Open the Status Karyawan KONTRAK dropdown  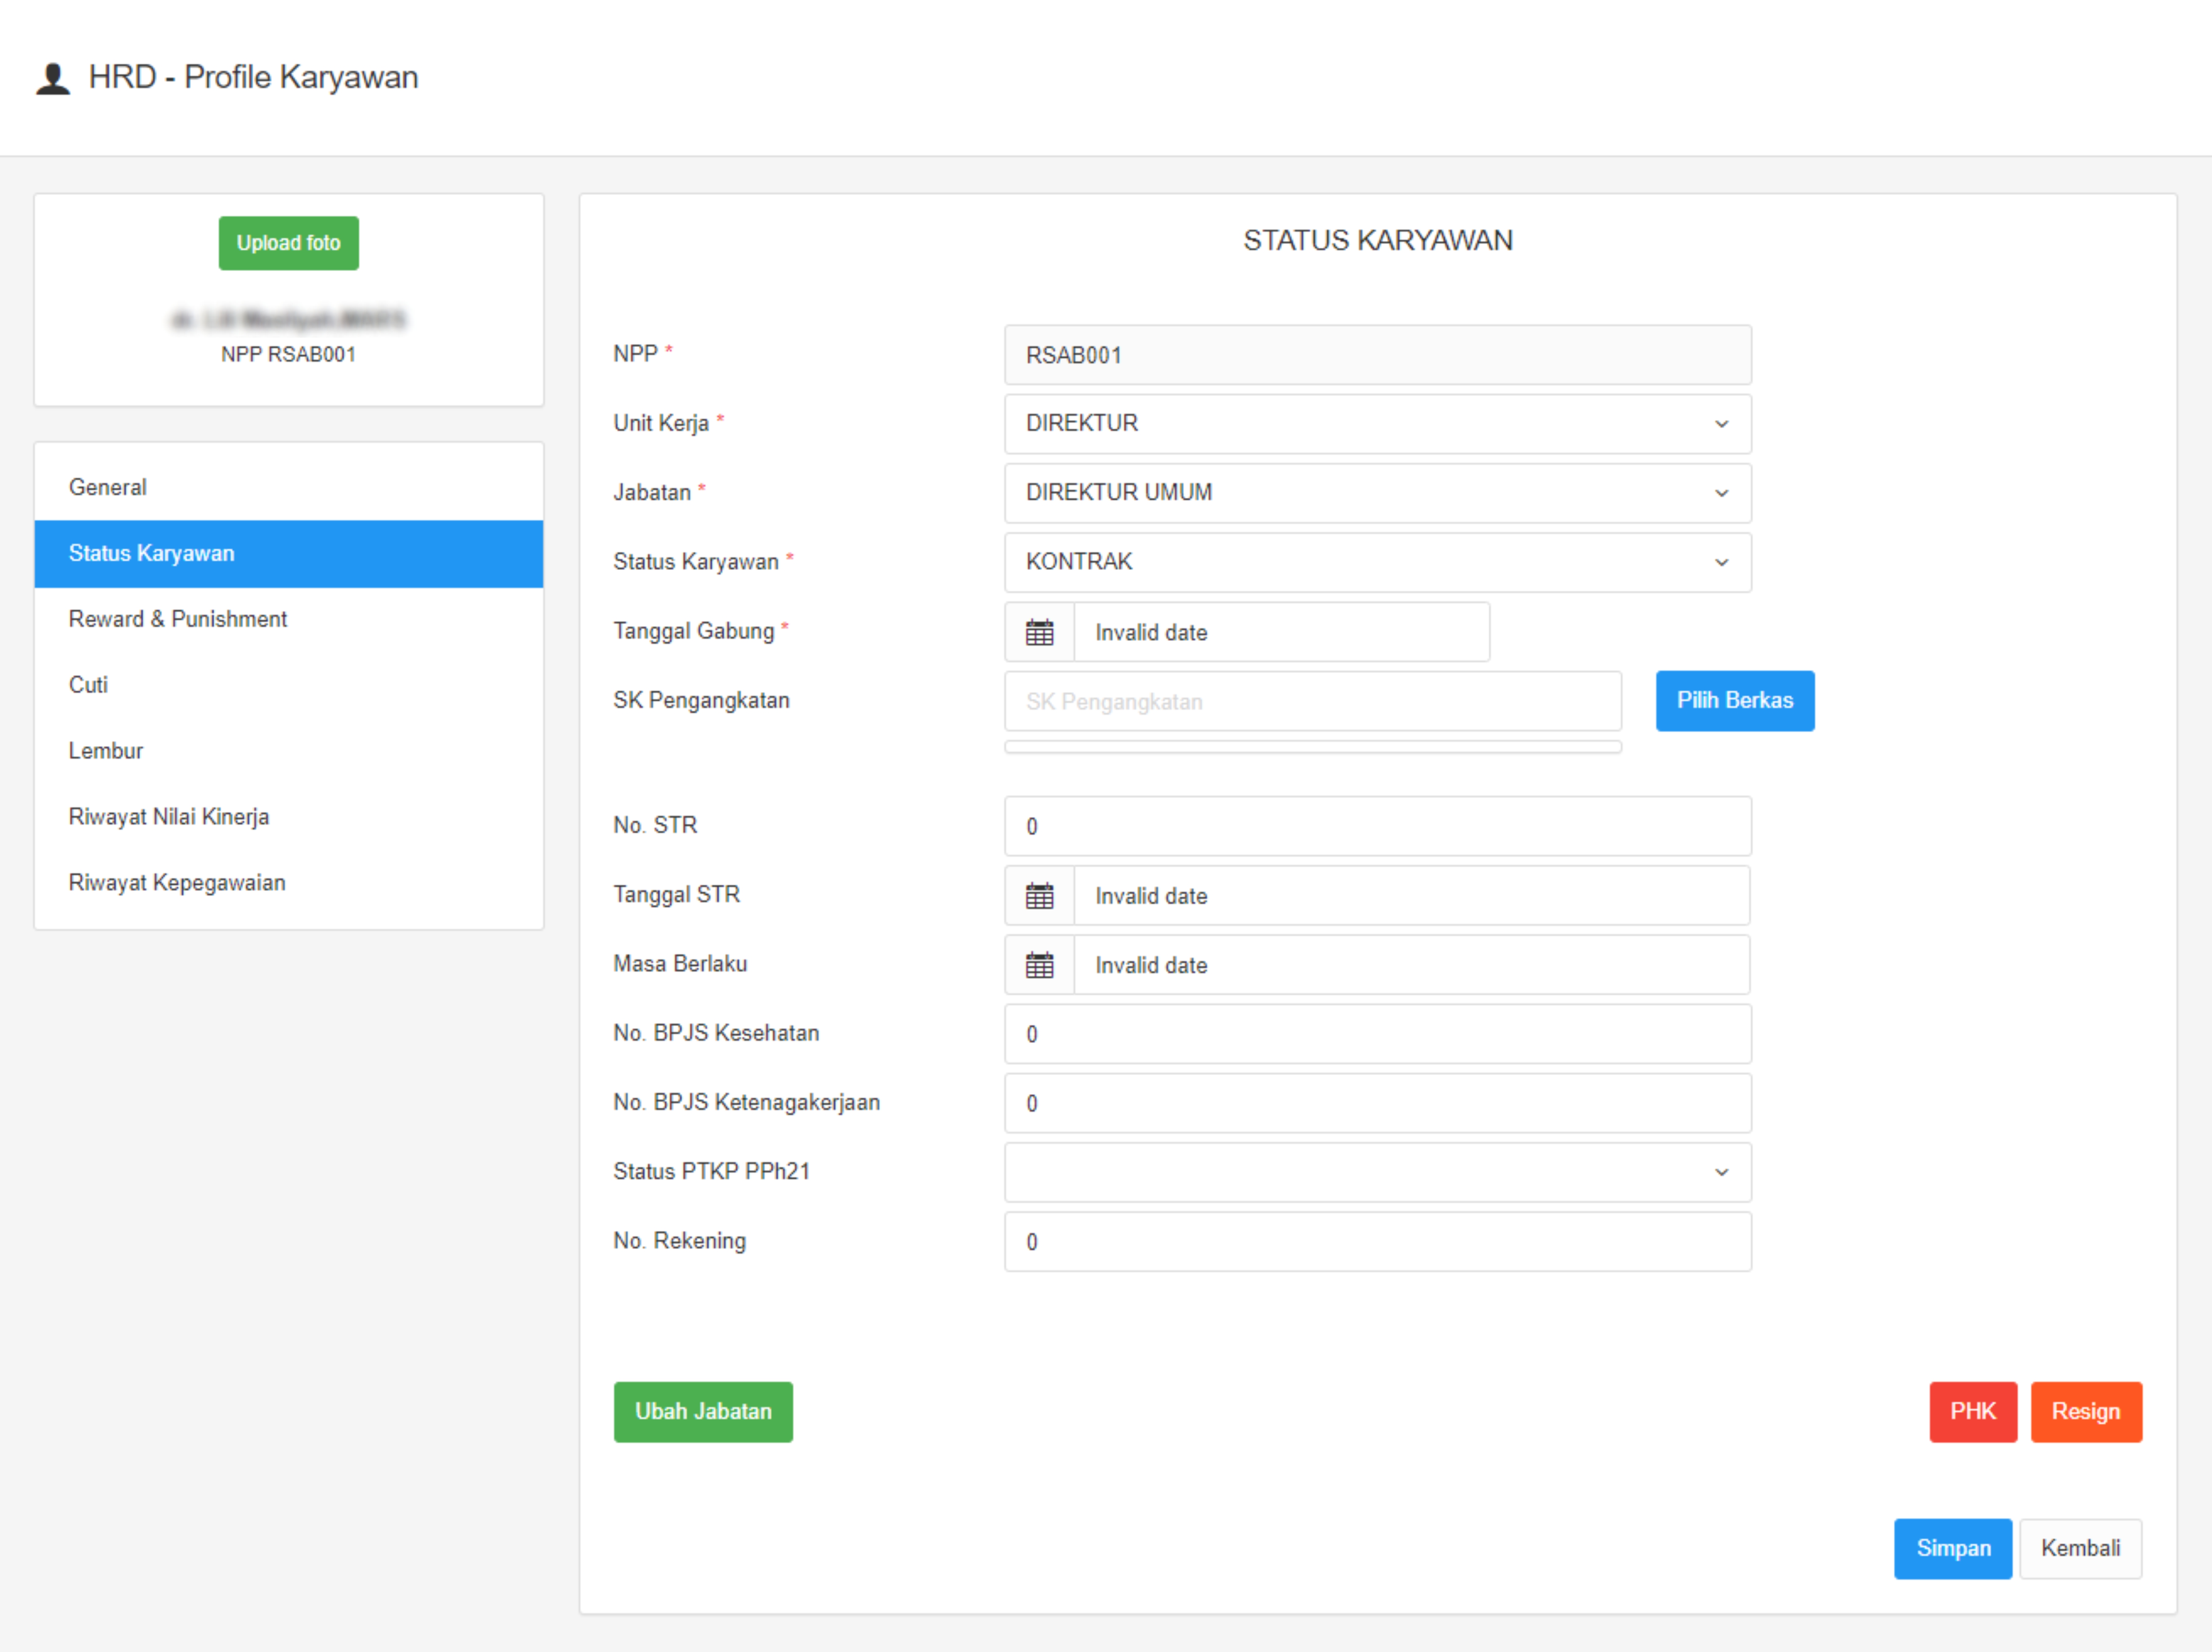click(1377, 562)
